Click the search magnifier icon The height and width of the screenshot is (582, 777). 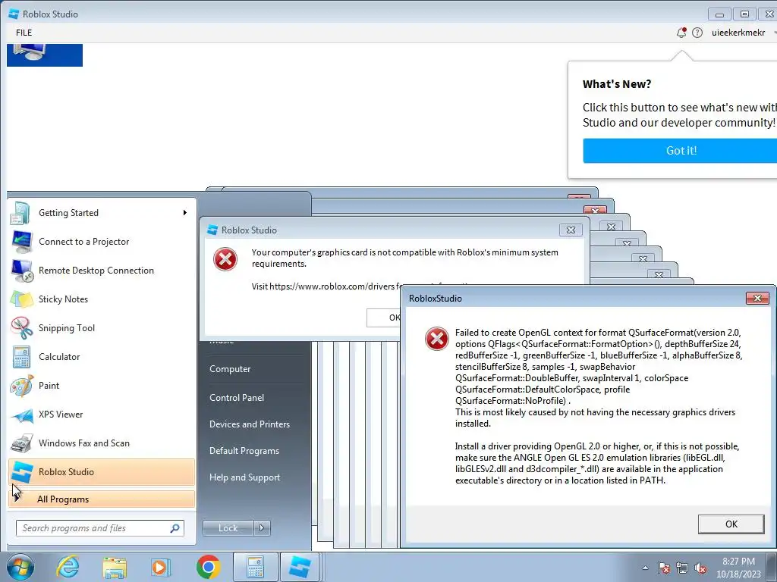(x=175, y=528)
